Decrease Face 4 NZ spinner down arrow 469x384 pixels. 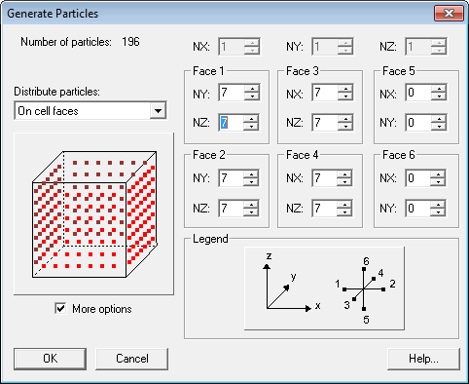[x=345, y=211]
